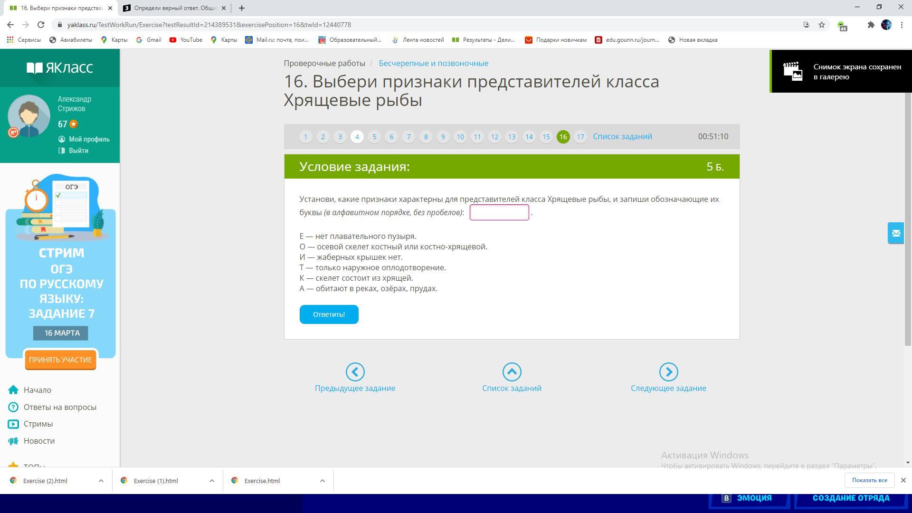912x513 pixels.
Task: Close the downloads bar
Action: pos(903,481)
